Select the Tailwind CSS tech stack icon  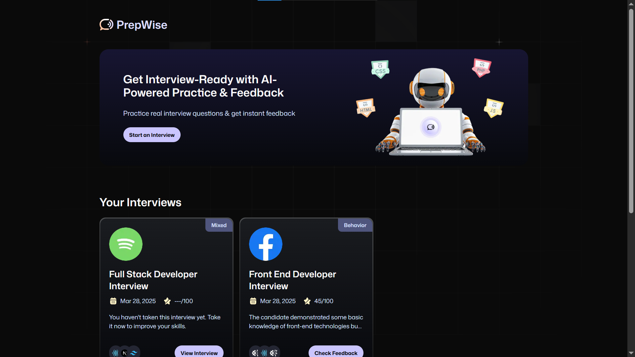pos(134,353)
